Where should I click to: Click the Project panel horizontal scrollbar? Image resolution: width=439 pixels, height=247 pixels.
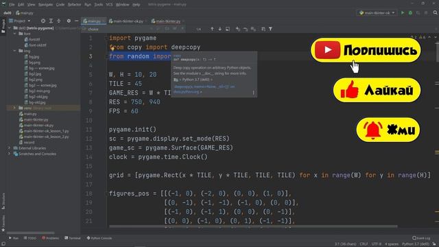[30, 233]
